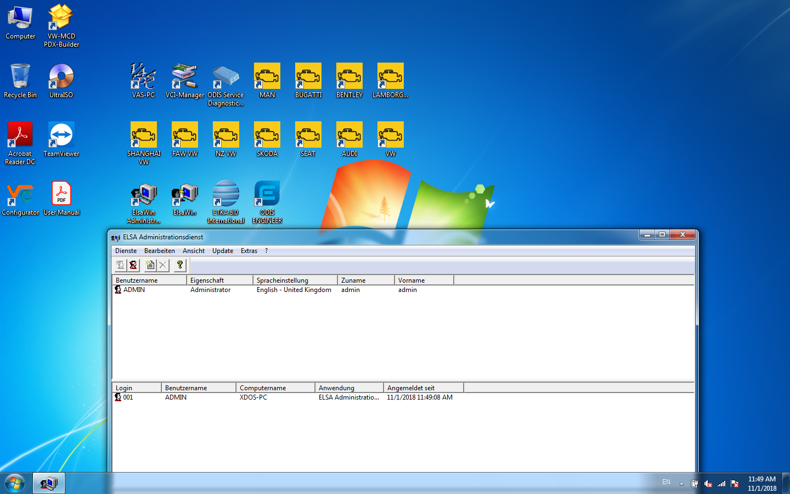
Task: Launch the ElsaWin desktop shortcut
Action: tap(185, 198)
